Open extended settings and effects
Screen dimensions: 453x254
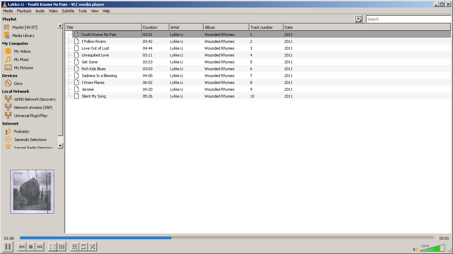click(62, 247)
